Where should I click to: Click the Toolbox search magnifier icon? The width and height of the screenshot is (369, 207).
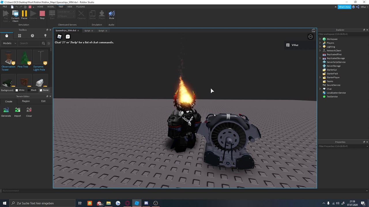[x=43, y=43]
